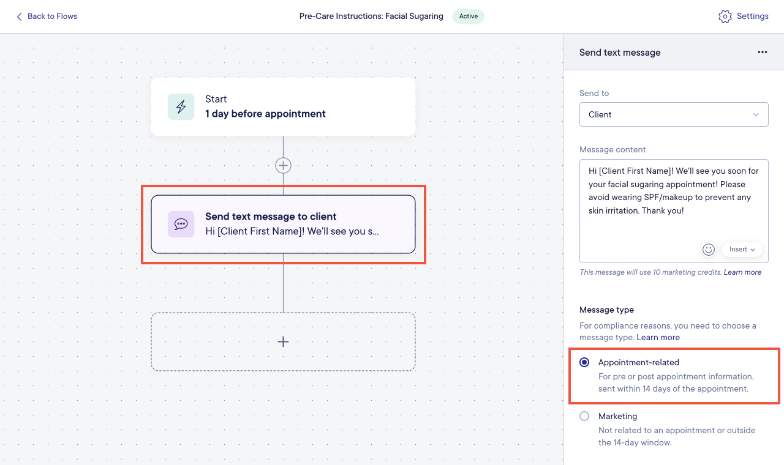The height and width of the screenshot is (465, 784).
Task: Click the chat bubble icon on the message step
Action: [x=181, y=225]
